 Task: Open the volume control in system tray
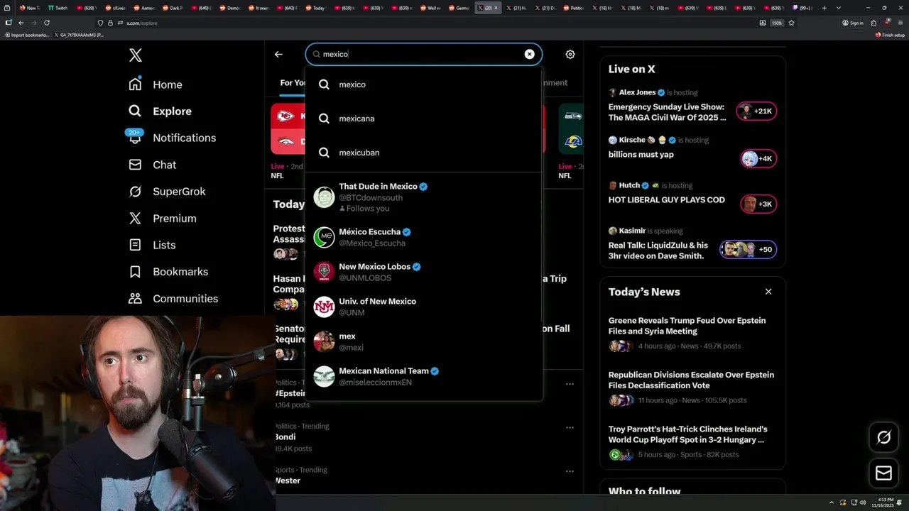tap(864, 502)
